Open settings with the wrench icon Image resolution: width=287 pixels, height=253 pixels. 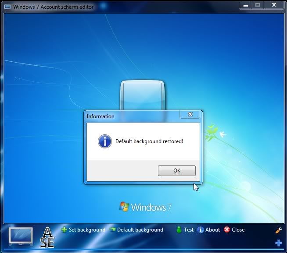pyautogui.click(x=278, y=230)
